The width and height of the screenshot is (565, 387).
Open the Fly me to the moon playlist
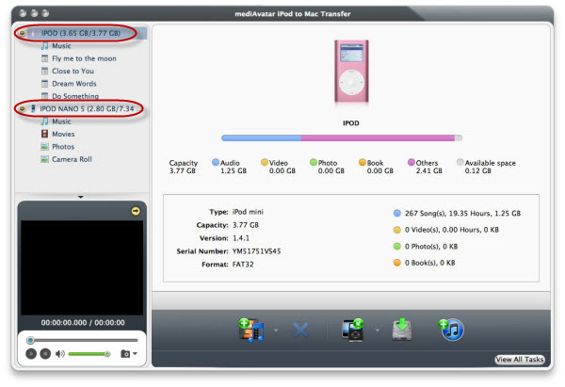pos(84,58)
